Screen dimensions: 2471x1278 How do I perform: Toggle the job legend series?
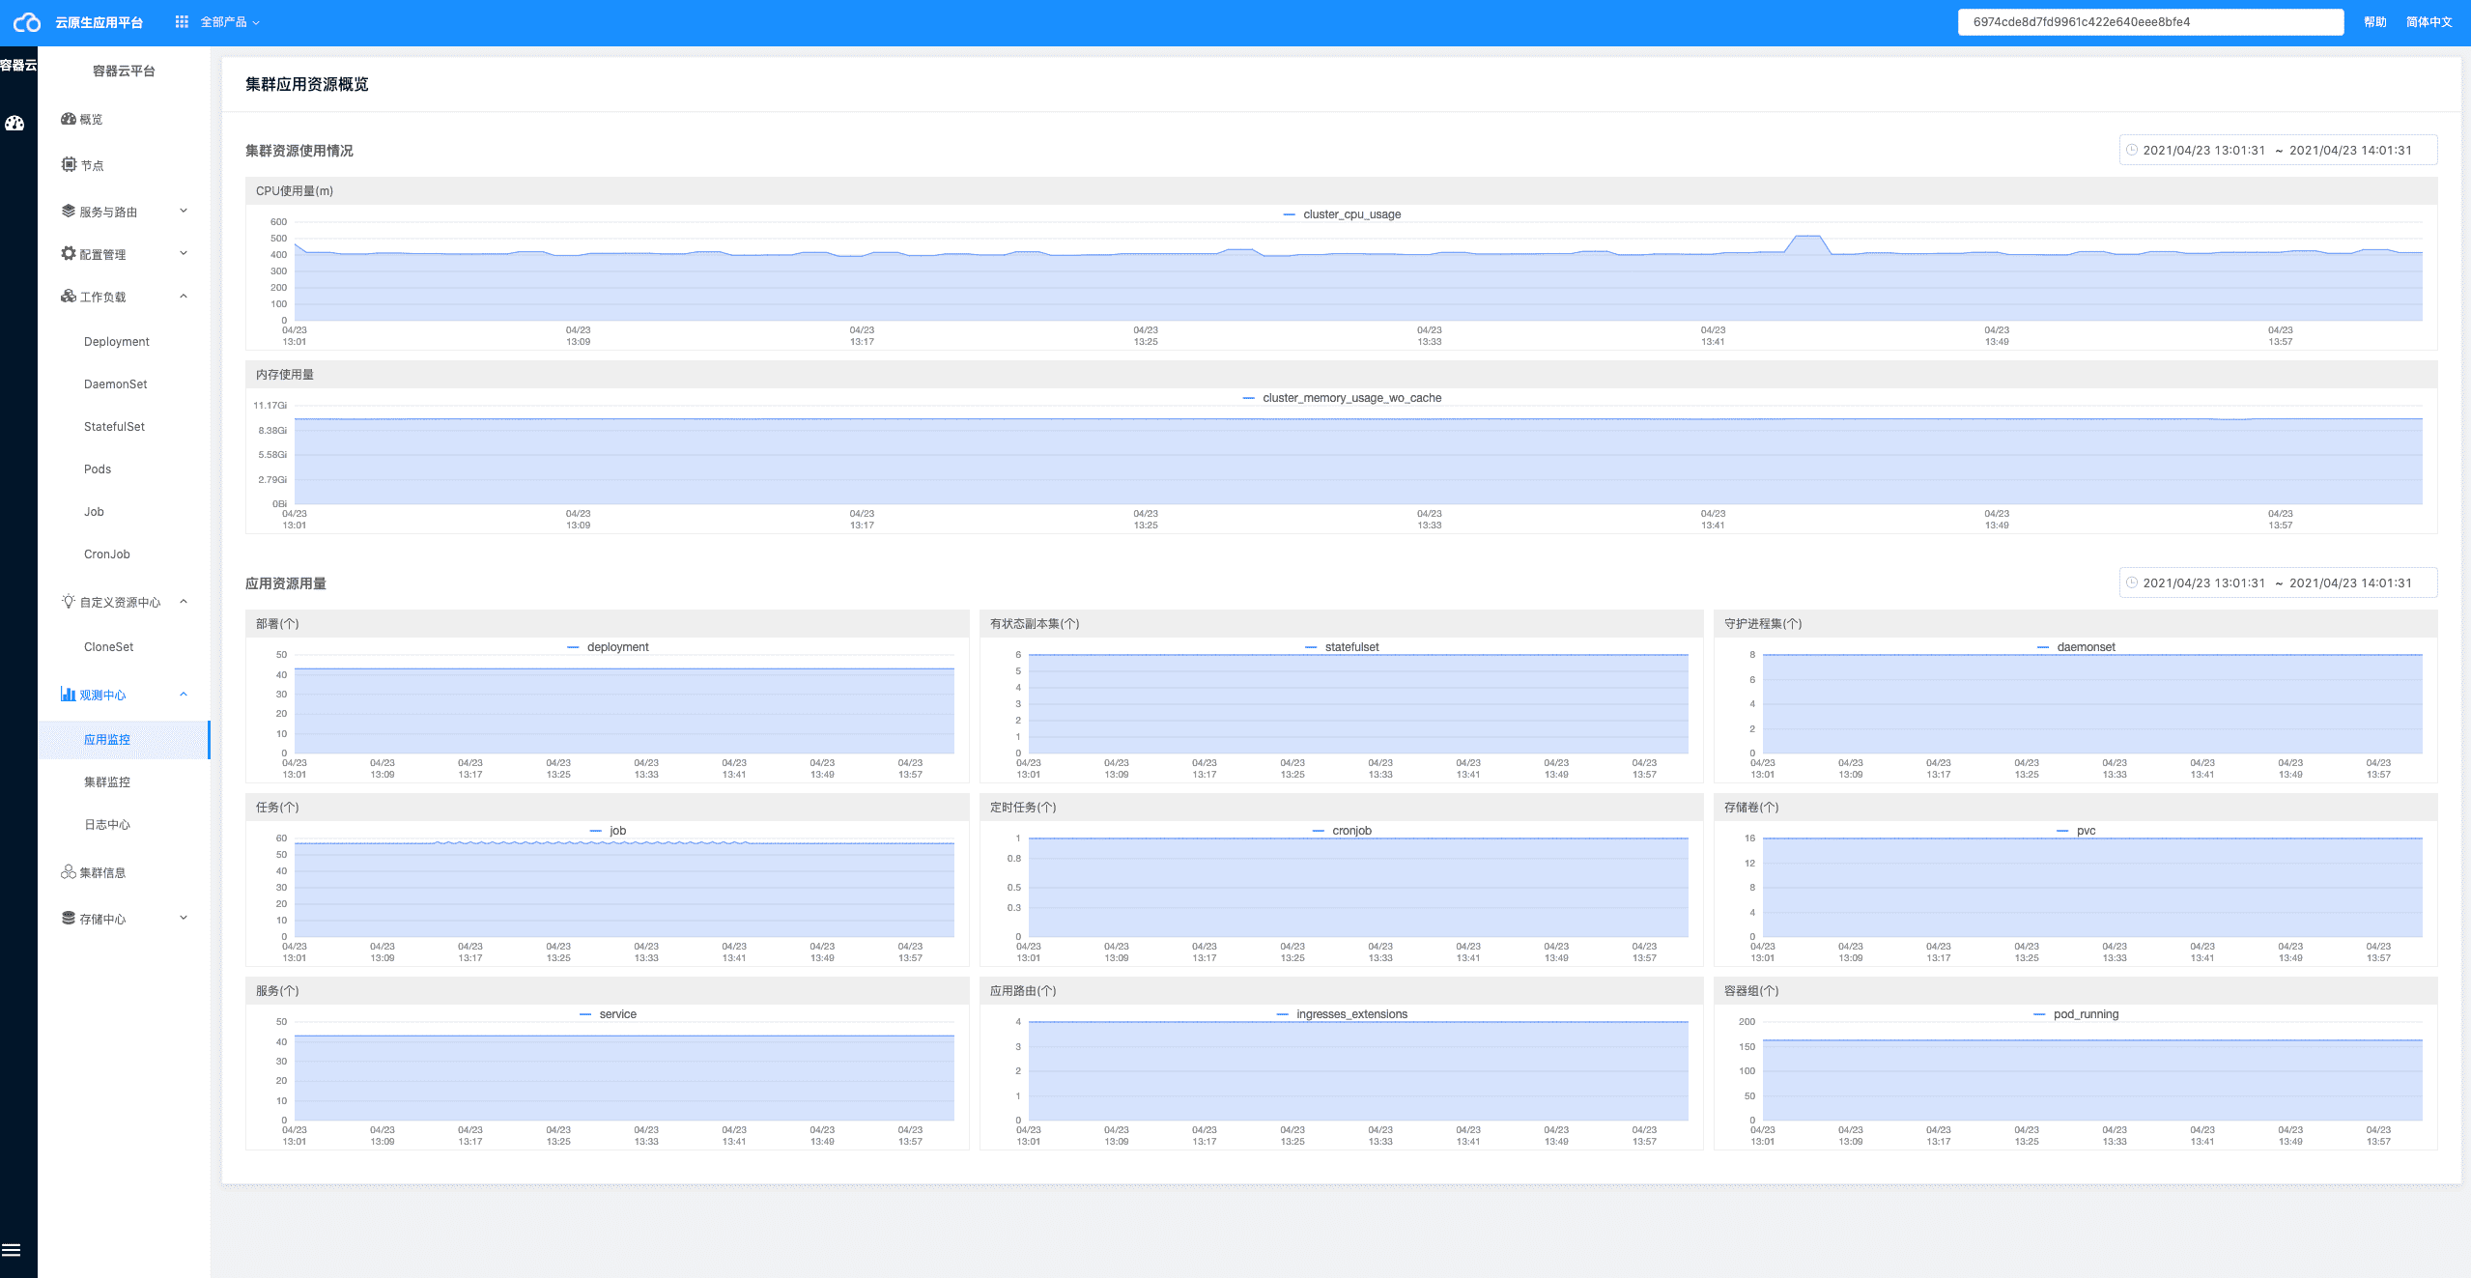tap(608, 831)
